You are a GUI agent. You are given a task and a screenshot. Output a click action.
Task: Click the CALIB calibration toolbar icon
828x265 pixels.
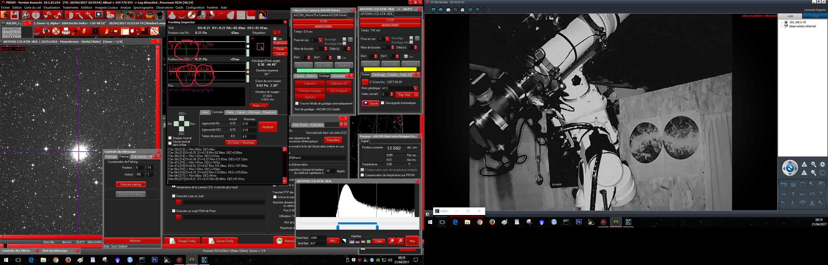(201, 15)
